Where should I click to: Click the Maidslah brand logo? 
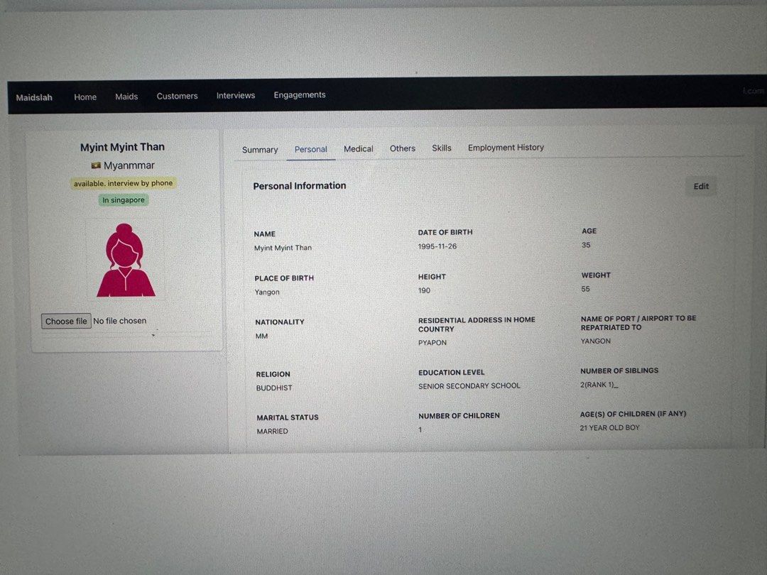click(34, 97)
